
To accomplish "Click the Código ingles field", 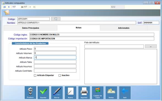I will point(92,35).
